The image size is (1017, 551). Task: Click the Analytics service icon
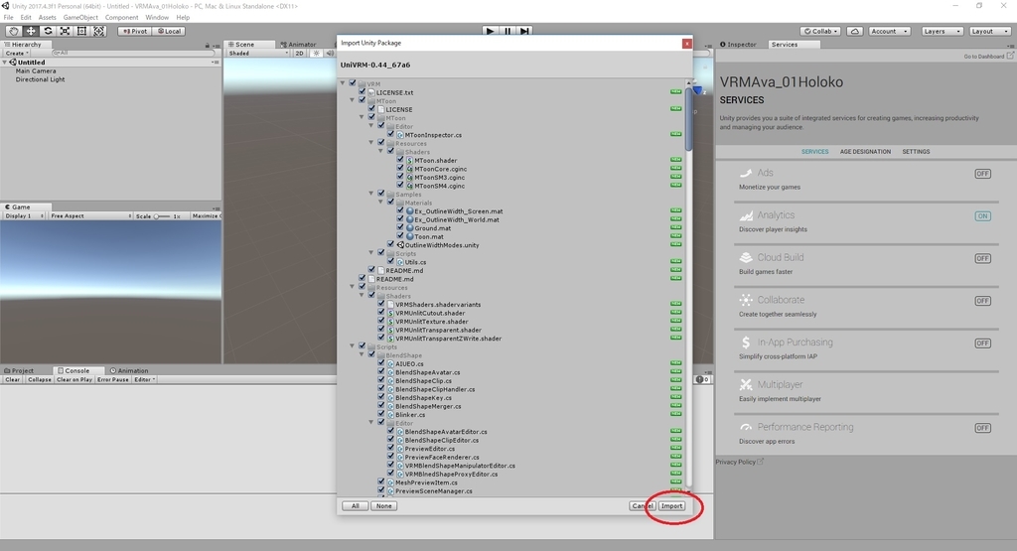[746, 215]
